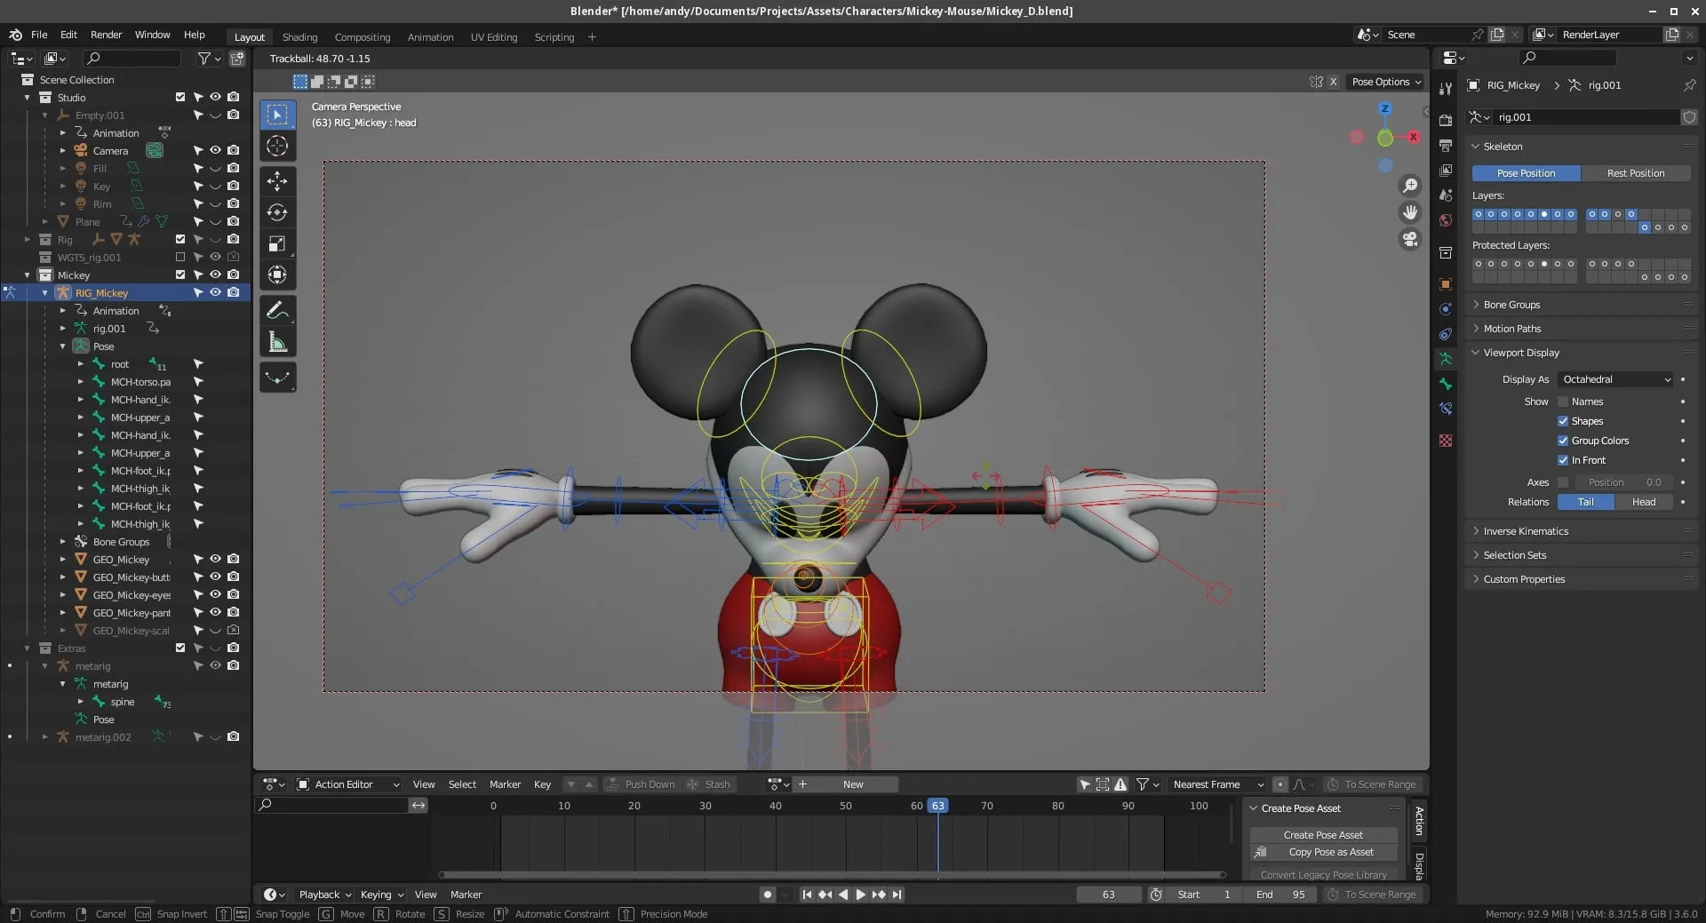The height and width of the screenshot is (923, 1706).
Task: Expand the Motion Paths panel
Action: click(x=1512, y=329)
